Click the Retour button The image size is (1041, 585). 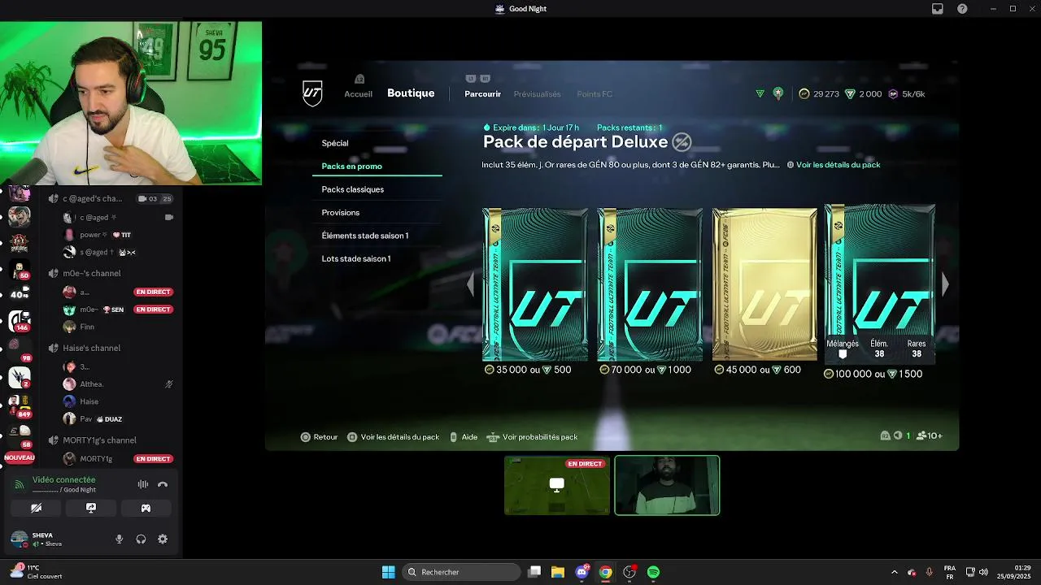point(320,437)
